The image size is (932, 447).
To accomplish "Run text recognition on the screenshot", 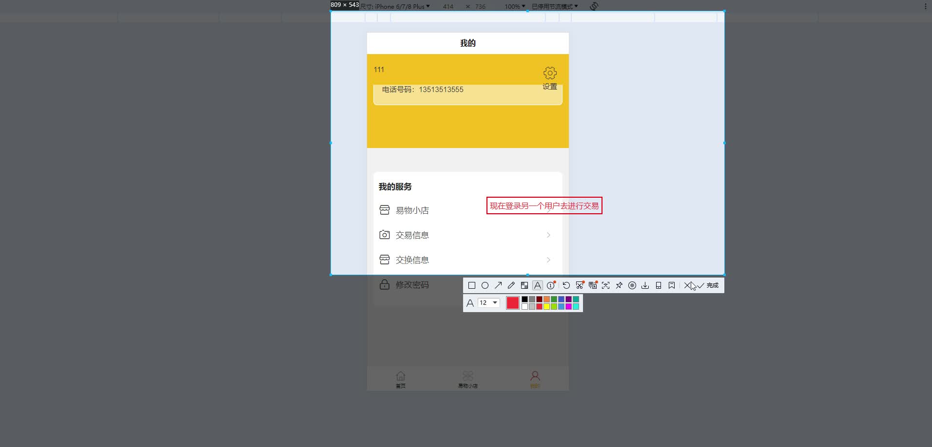I will (606, 285).
